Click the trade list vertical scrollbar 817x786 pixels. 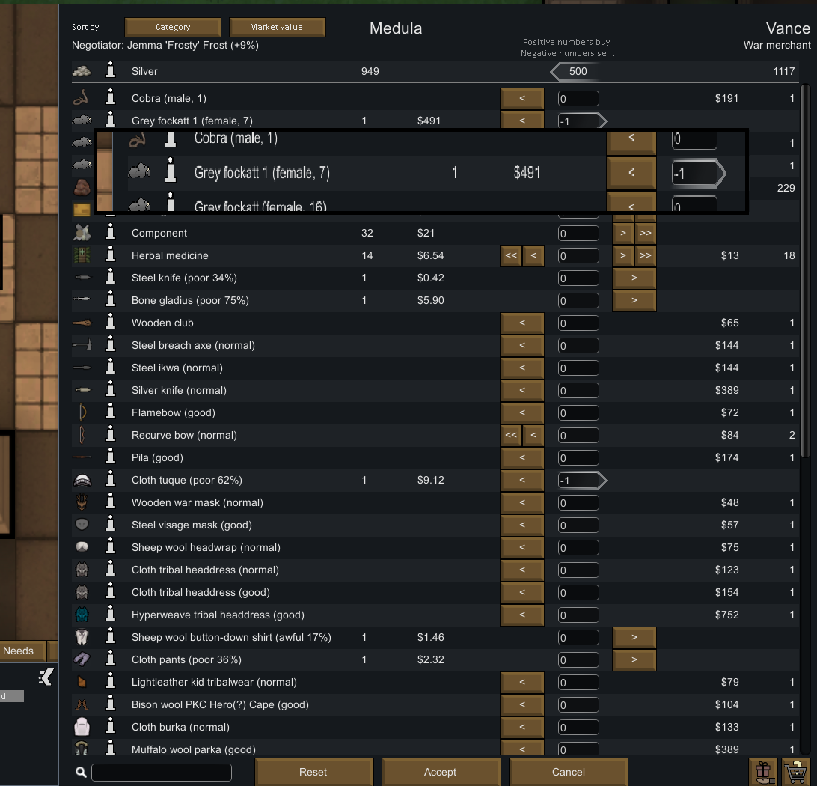(x=806, y=271)
